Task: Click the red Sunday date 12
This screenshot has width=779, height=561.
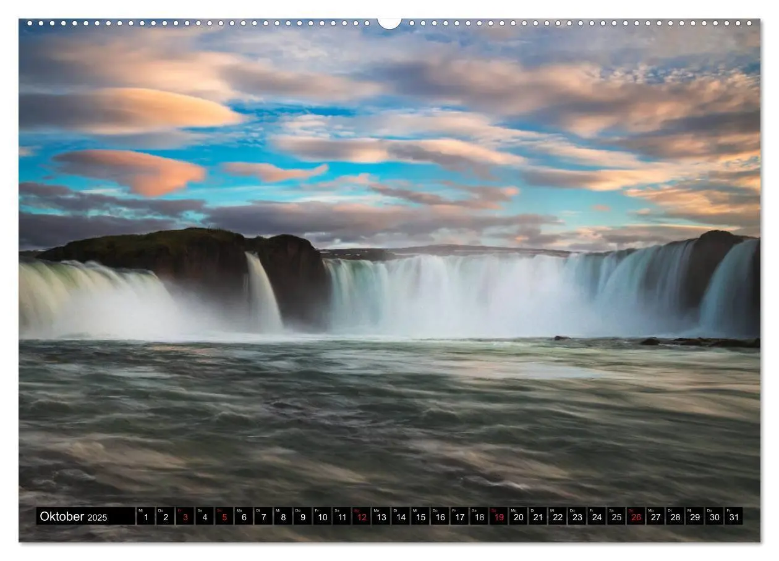Action: point(361,517)
